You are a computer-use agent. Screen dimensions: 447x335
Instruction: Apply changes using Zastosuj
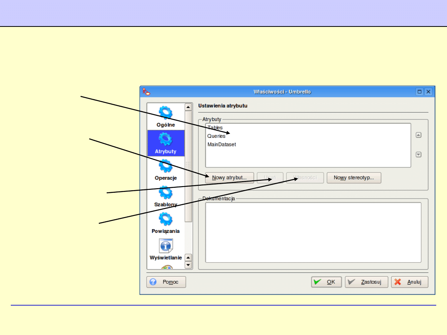click(x=367, y=282)
